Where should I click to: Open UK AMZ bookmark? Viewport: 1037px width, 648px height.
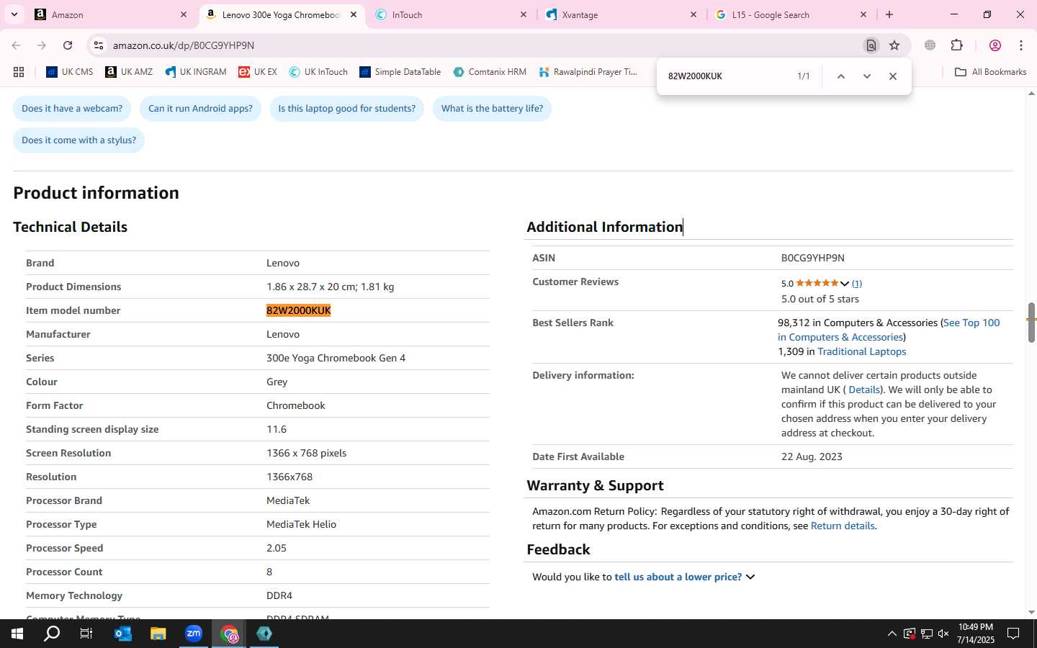click(x=129, y=72)
